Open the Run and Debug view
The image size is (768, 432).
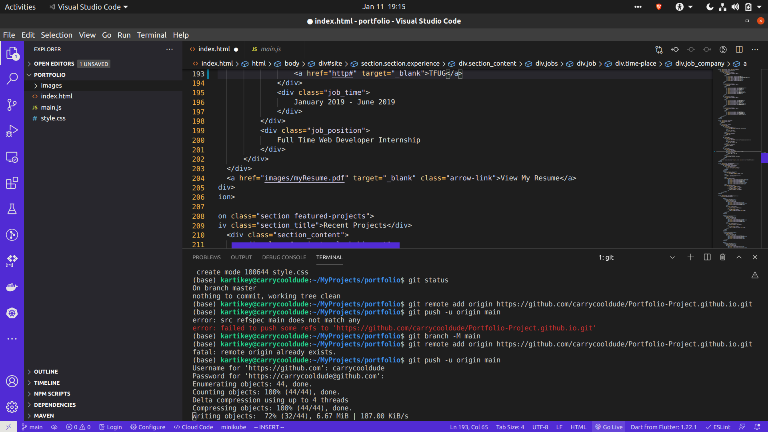pyautogui.click(x=12, y=131)
